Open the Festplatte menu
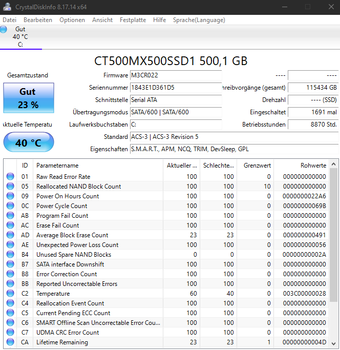Viewport: 340px width, 350px height. tap(133, 20)
